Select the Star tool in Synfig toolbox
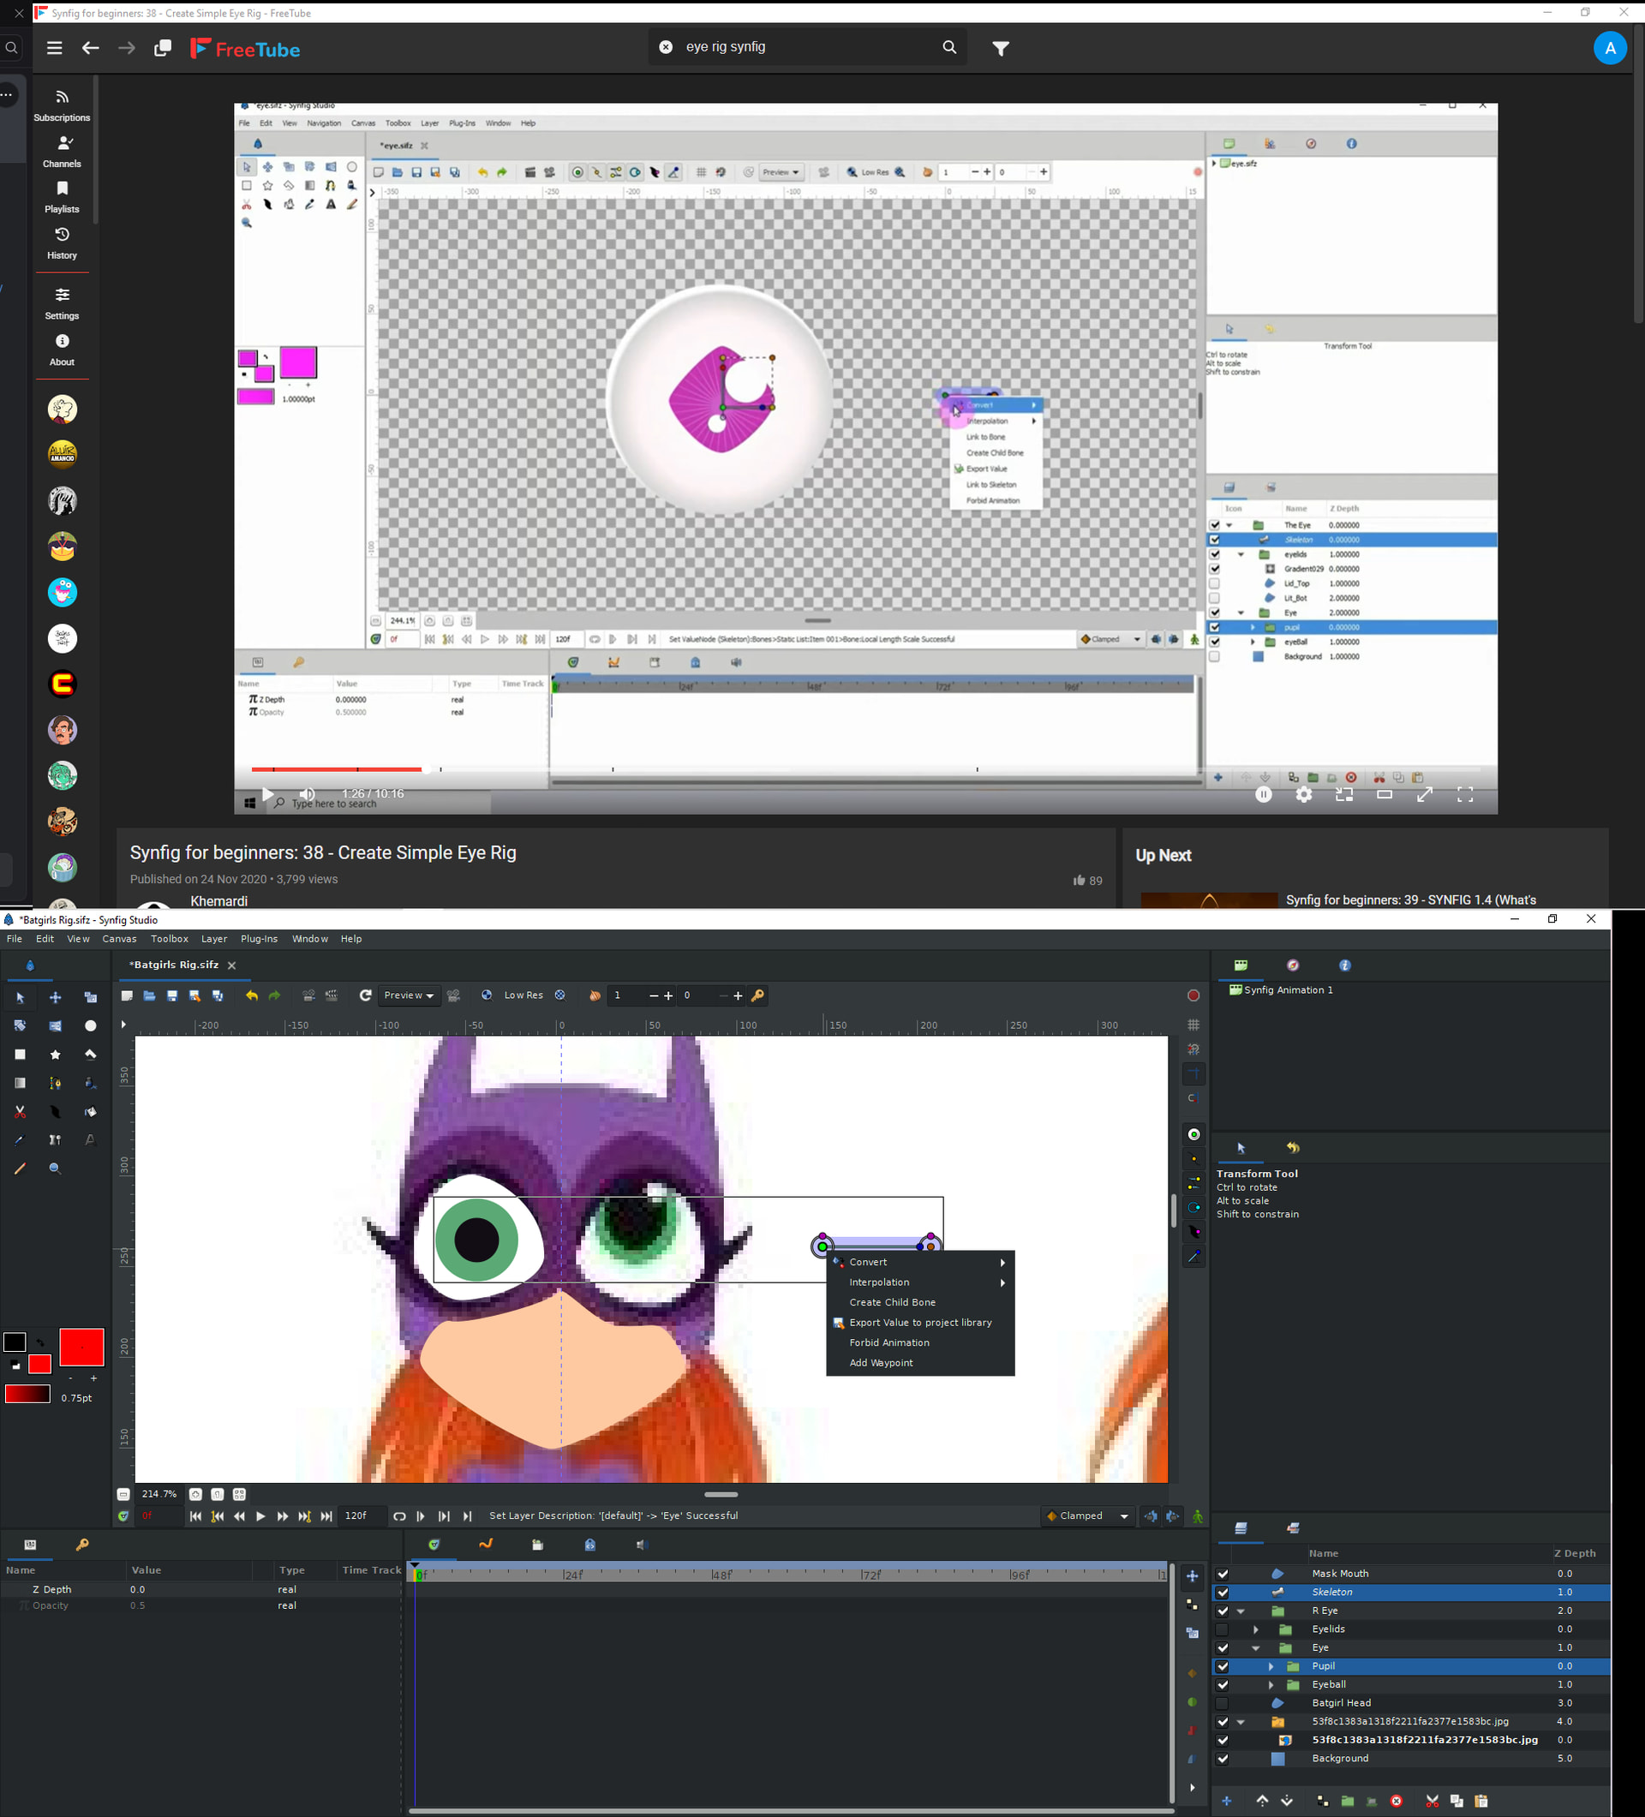 pyautogui.click(x=55, y=1054)
